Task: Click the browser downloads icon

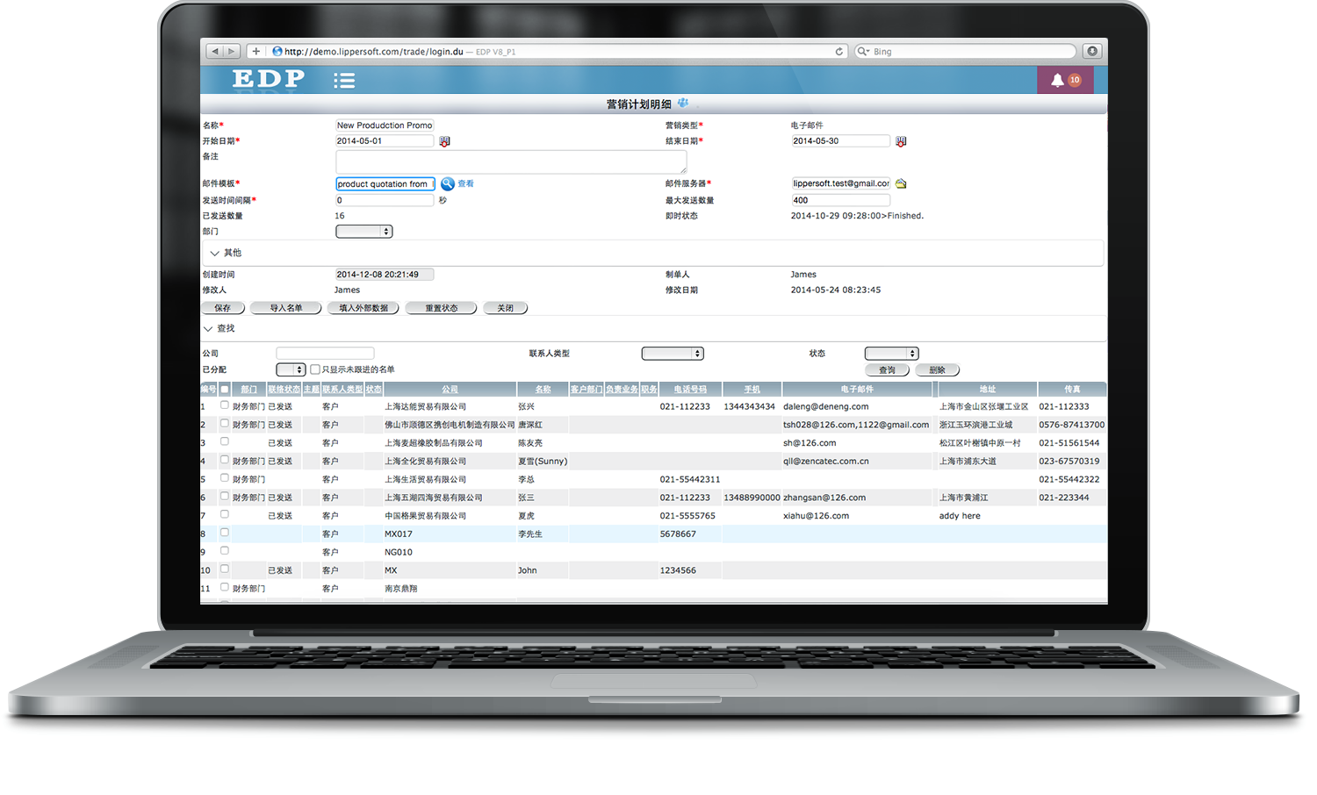Action: (1092, 52)
